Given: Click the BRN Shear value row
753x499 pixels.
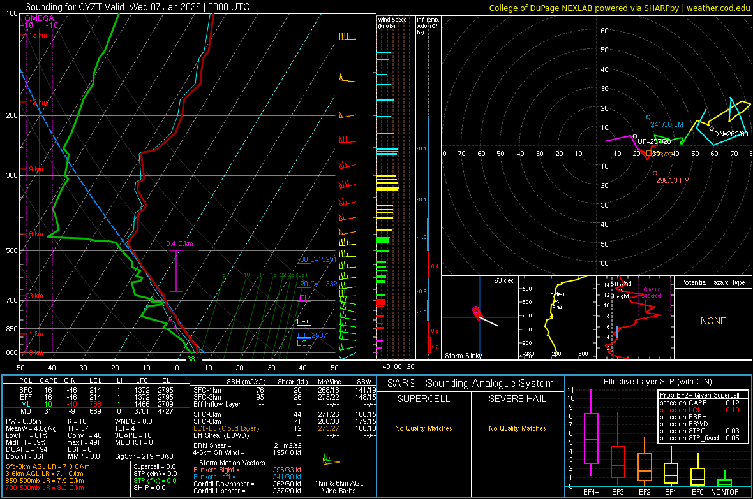Looking at the screenshot, I should [248, 445].
